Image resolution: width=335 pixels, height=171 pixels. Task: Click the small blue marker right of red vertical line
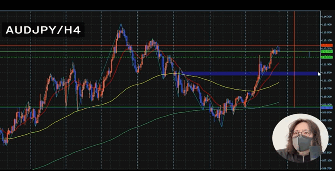tap(309, 54)
